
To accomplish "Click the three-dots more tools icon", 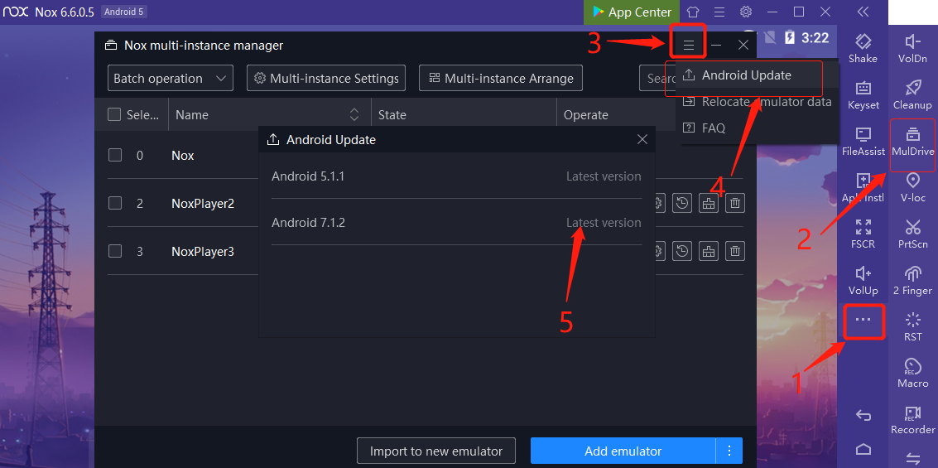I will click(863, 320).
